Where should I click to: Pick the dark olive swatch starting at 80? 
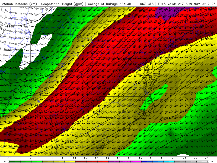[x=45, y=161]
